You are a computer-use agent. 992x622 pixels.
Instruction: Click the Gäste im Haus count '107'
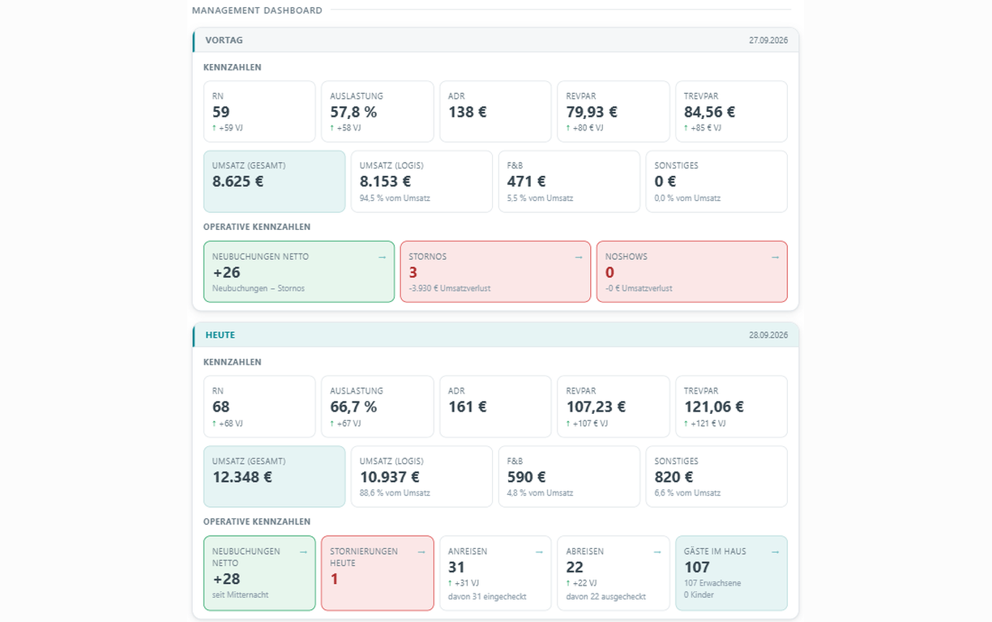[x=697, y=568]
